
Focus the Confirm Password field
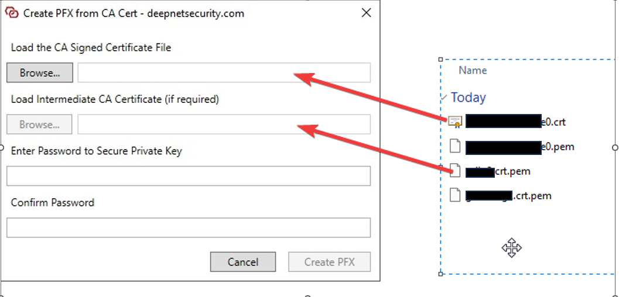(188, 227)
